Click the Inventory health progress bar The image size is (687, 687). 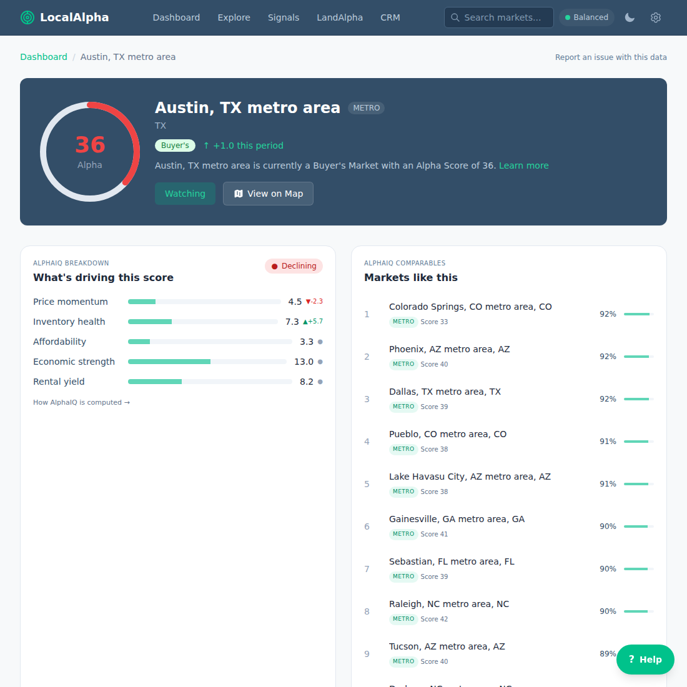coord(203,322)
